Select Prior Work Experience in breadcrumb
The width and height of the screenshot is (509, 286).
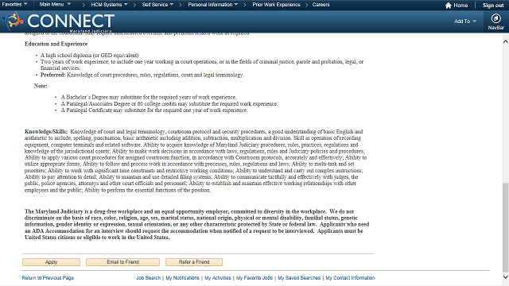(276, 5)
